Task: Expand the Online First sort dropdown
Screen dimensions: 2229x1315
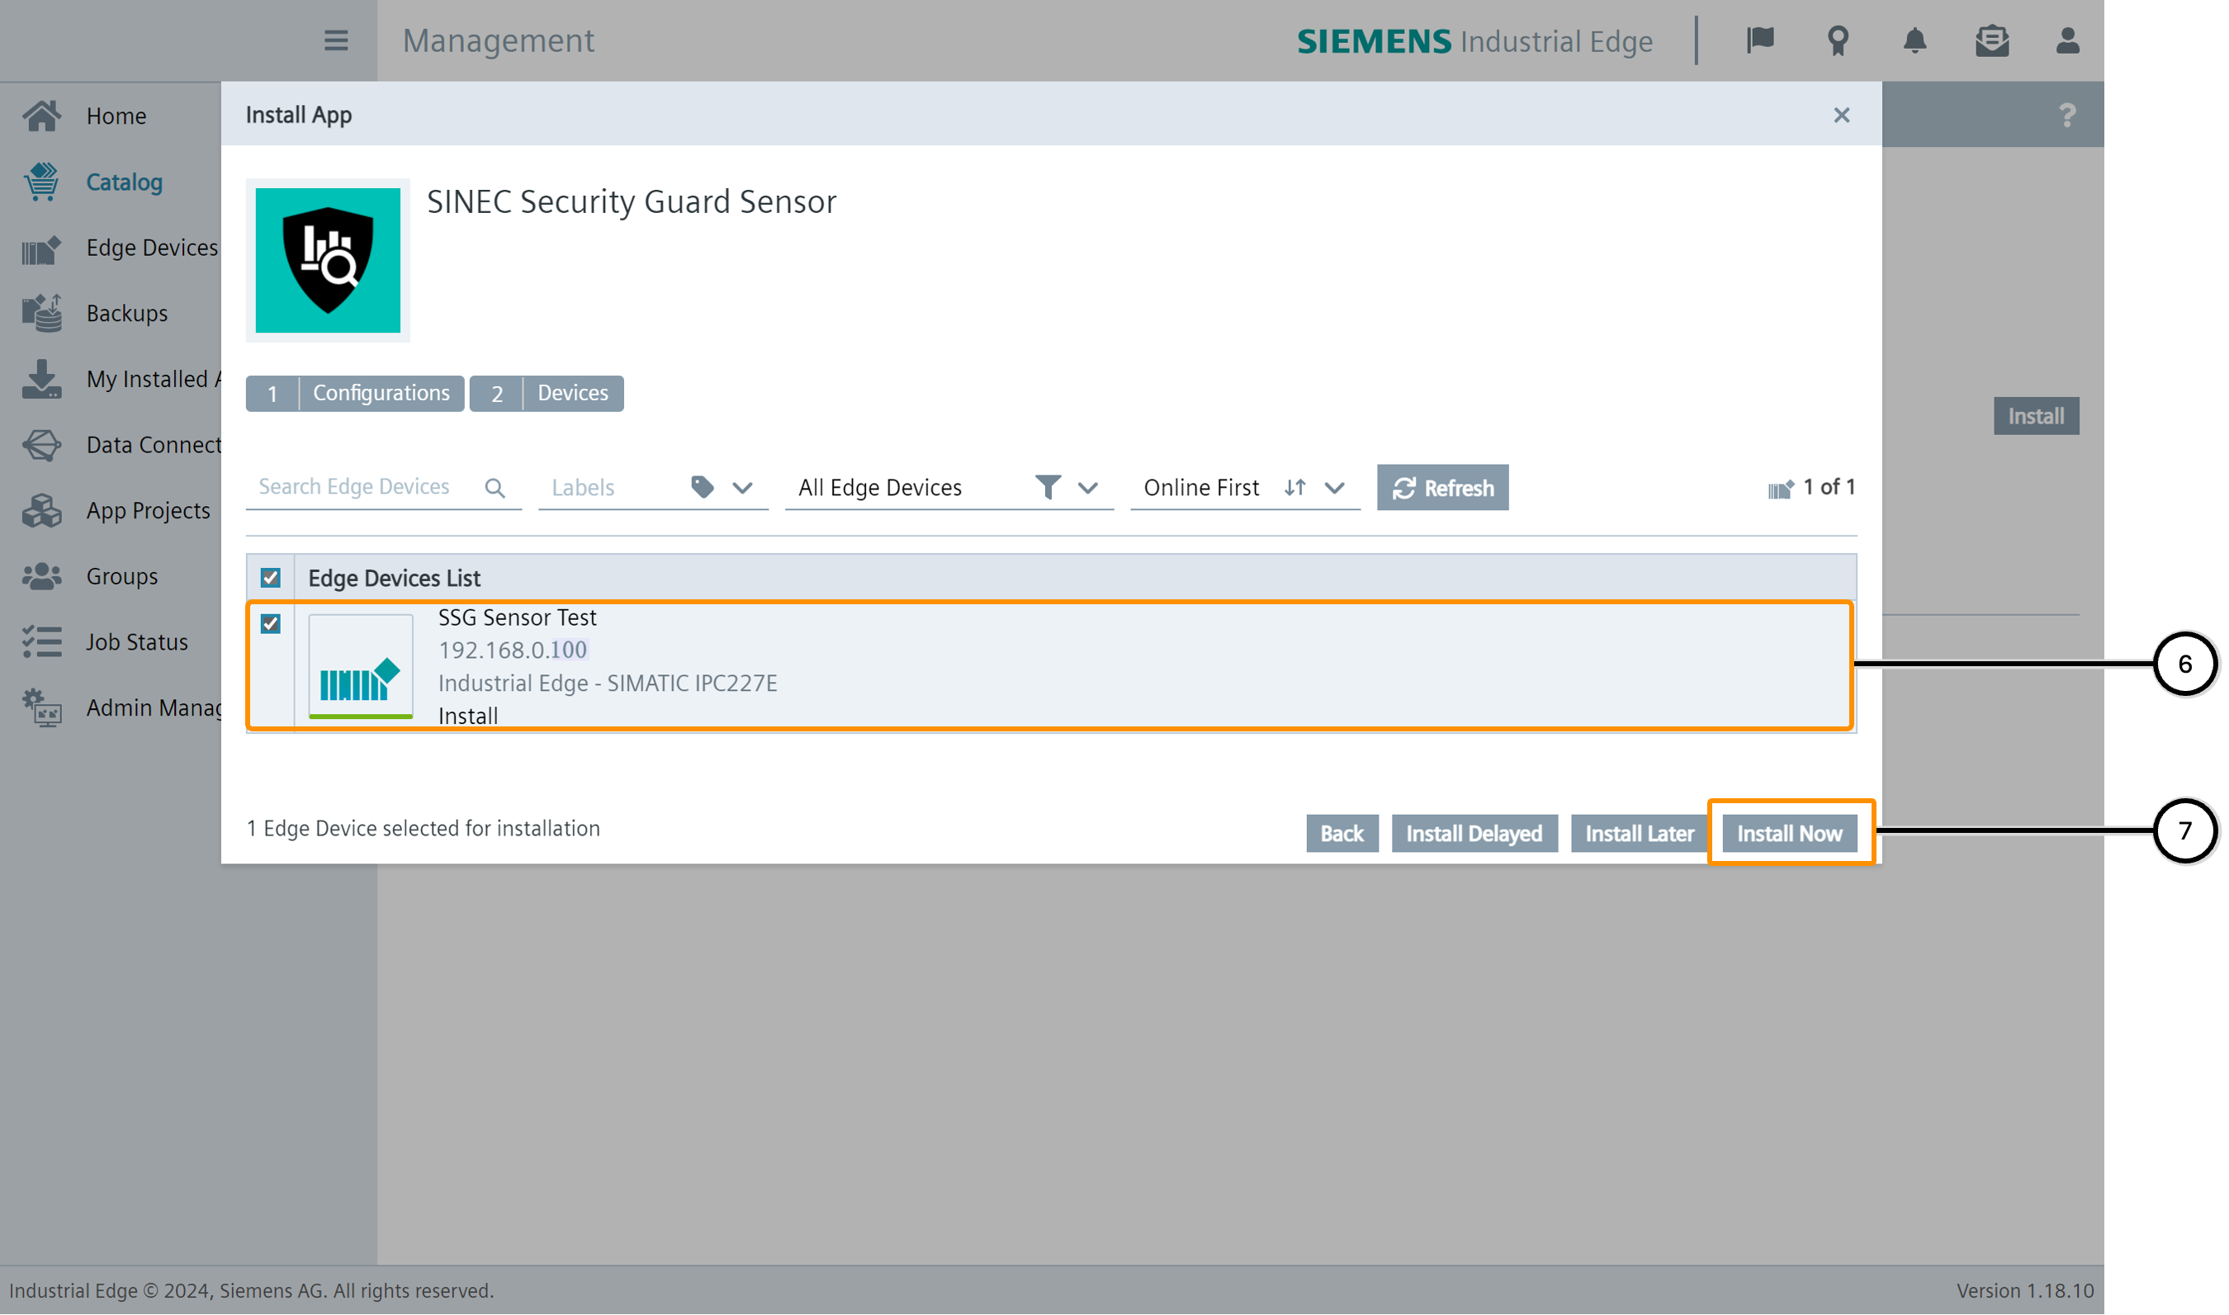Action: 1334,488
